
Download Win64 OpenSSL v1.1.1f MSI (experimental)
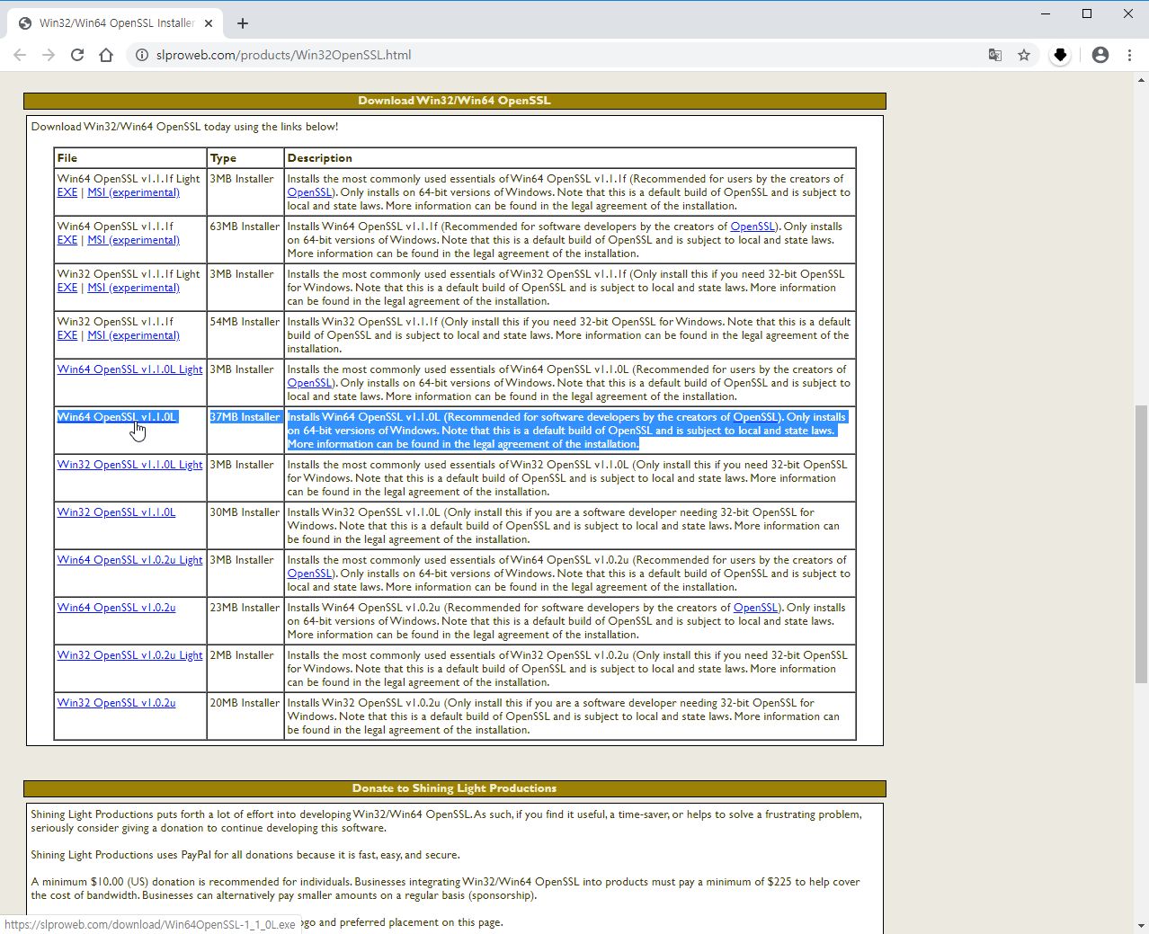(133, 240)
